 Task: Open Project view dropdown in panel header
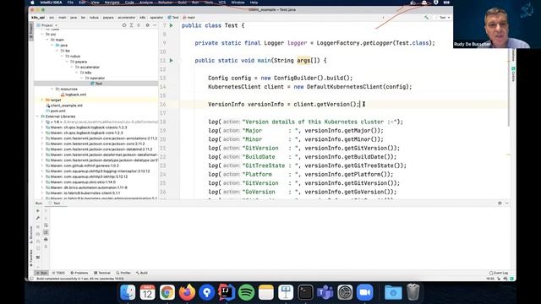[x=47, y=25]
